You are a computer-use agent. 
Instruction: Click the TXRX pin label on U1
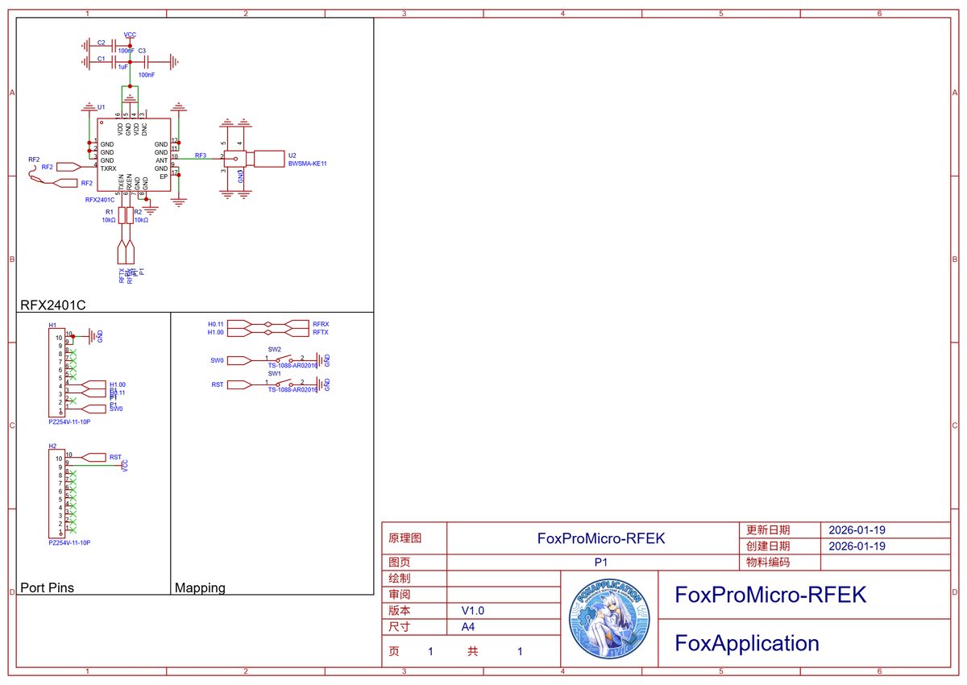point(109,168)
